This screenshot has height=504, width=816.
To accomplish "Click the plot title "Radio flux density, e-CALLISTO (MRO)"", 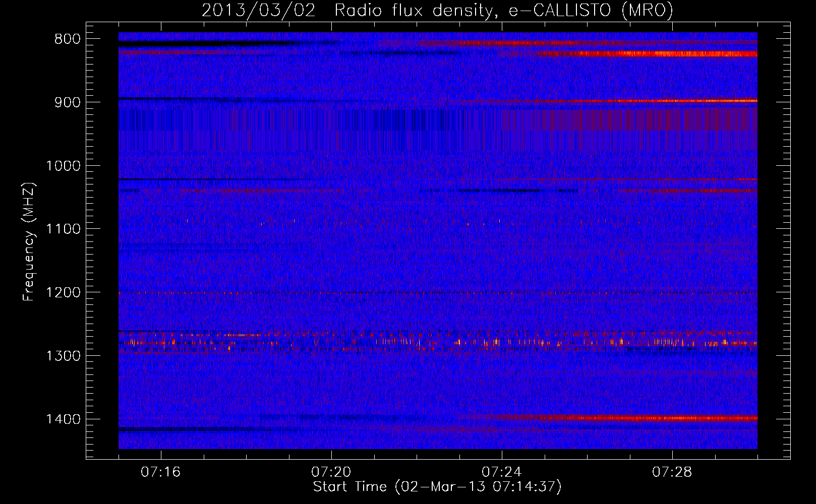I will point(503,10).
